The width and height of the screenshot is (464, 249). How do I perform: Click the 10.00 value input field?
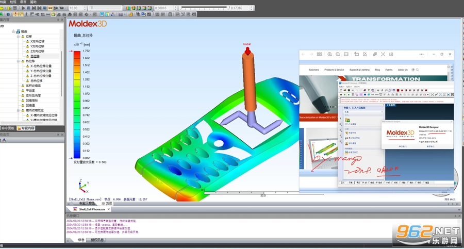click(76, 8)
